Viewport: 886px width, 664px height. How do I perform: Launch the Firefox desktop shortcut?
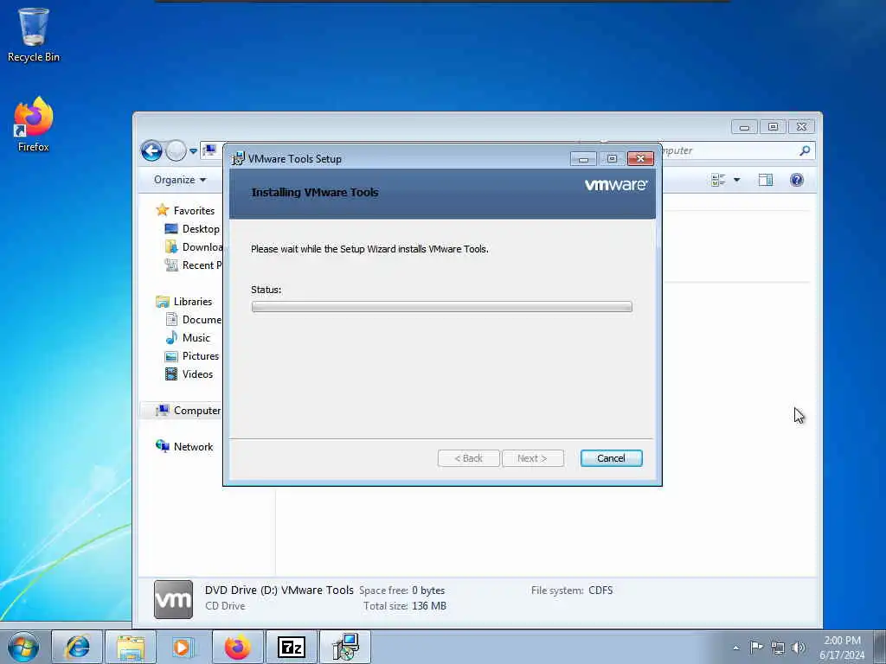[x=34, y=124]
